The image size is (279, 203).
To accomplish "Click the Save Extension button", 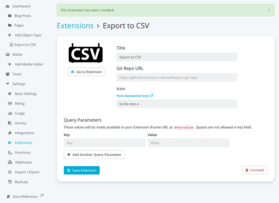I will click(82, 170).
